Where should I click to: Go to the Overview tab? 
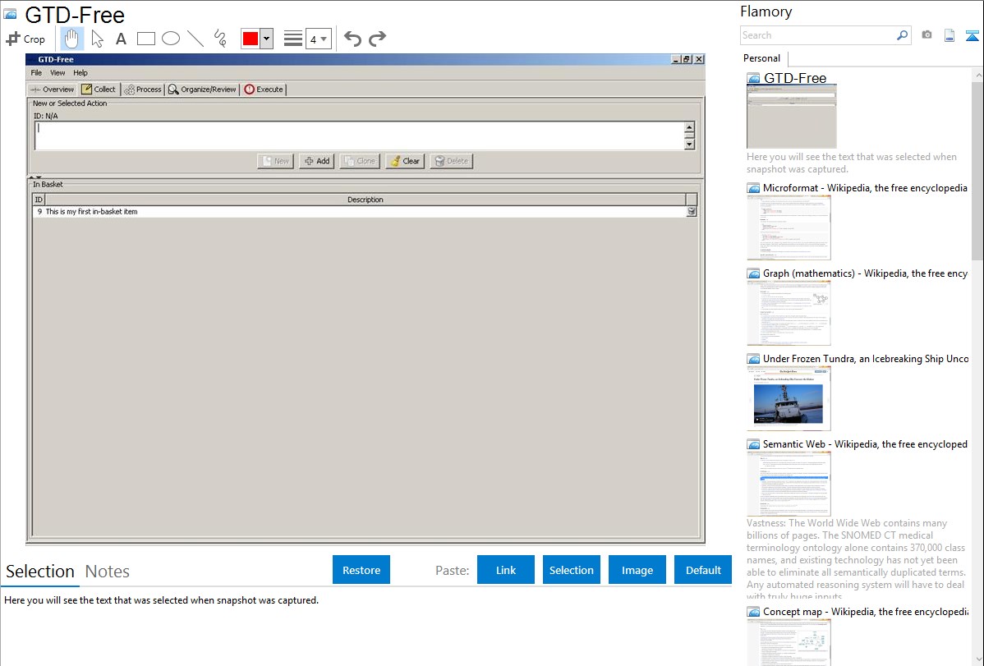52,90
